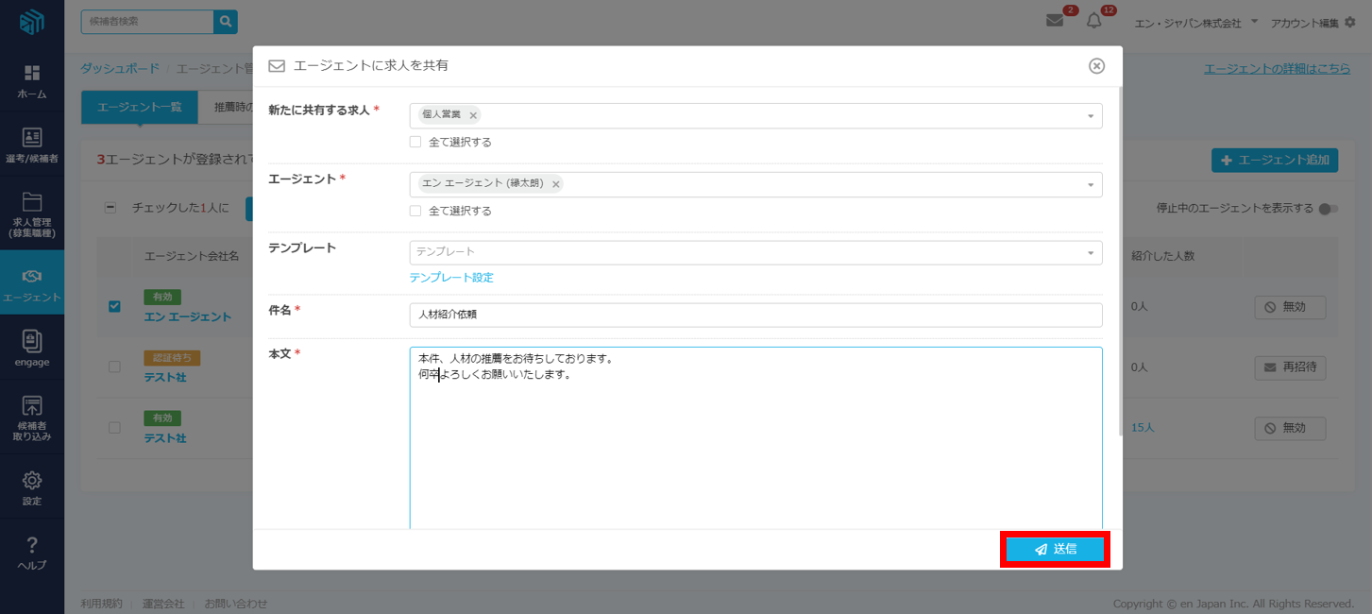Switch to the エージェント一覧 tab
The height and width of the screenshot is (614, 1372).
click(x=140, y=108)
